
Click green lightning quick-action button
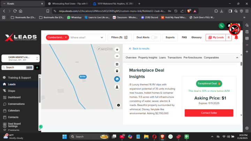point(37,68)
